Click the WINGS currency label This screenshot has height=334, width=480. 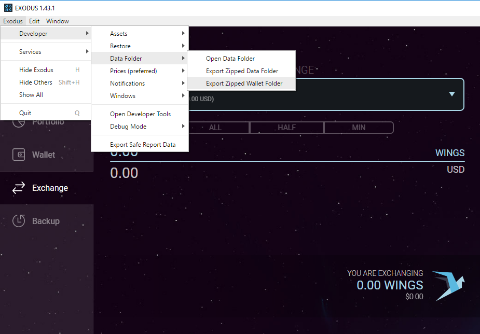coord(450,152)
